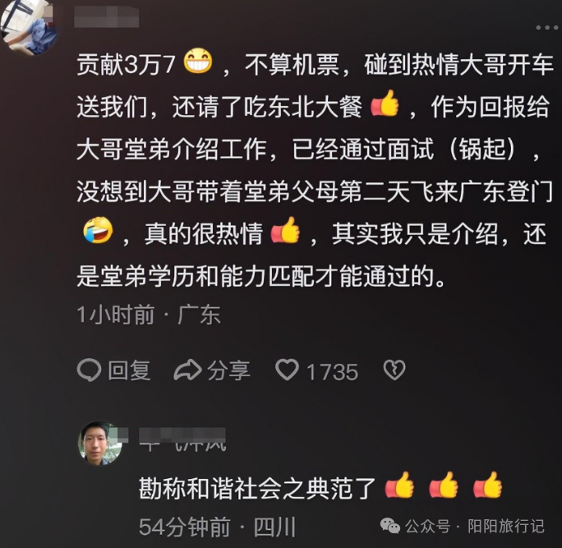Tap the blurred username of the replier
562x548 pixels.
click(x=182, y=440)
